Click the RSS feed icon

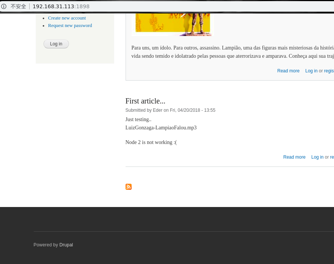coord(128,187)
